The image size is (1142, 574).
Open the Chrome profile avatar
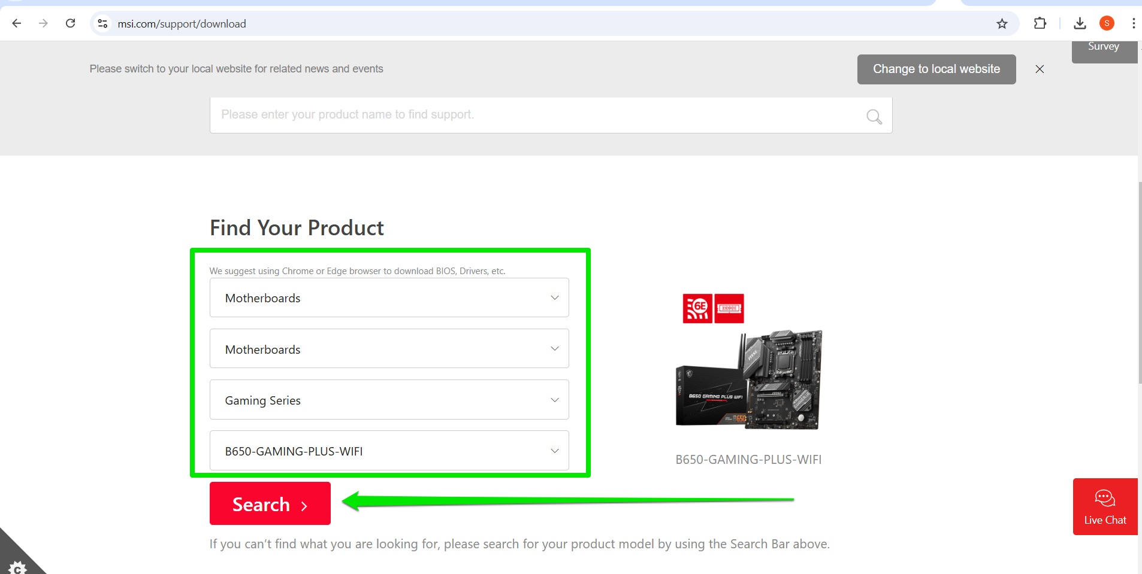(1107, 23)
